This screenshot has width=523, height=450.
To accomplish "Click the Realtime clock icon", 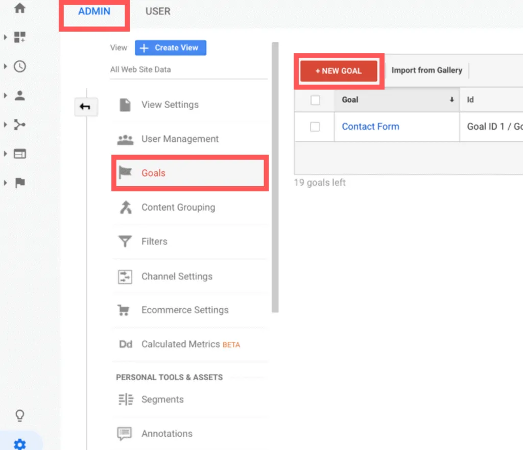I will point(19,66).
